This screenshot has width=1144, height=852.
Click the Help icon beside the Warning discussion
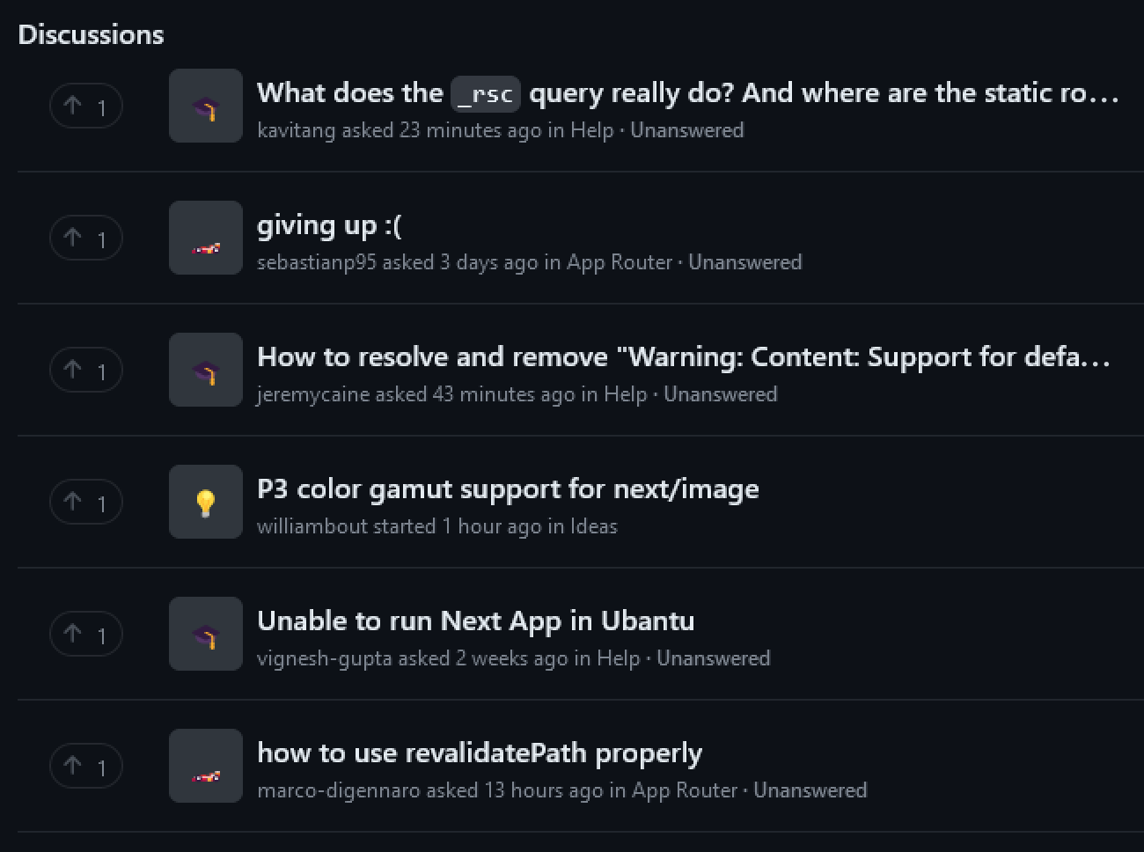(205, 370)
